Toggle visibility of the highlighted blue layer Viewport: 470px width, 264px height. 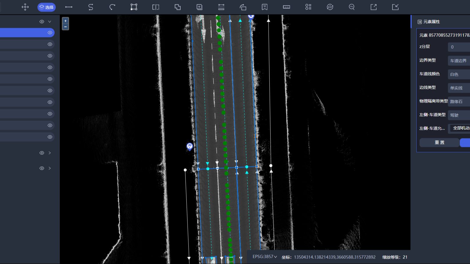point(50,33)
